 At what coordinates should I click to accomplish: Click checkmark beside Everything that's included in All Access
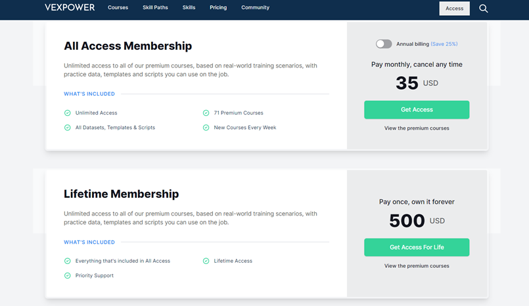[x=68, y=261]
